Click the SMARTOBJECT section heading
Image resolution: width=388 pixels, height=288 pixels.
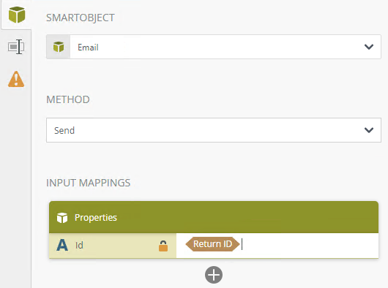pos(81,18)
